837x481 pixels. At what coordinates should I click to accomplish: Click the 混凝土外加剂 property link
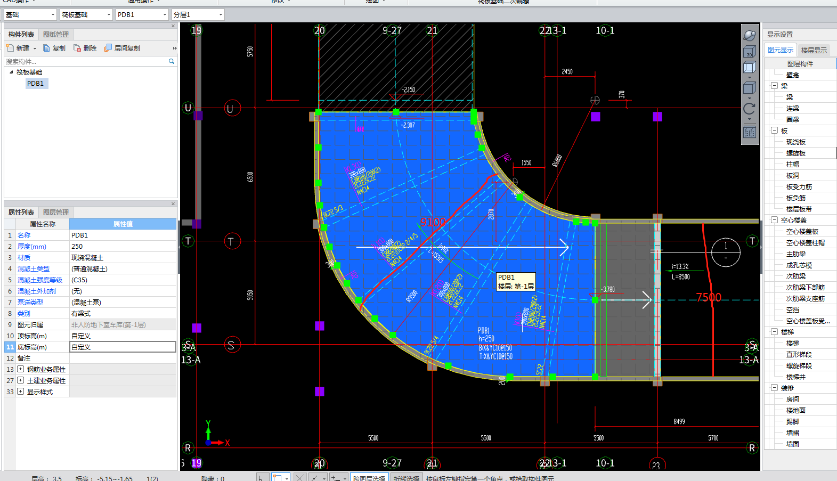click(x=37, y=291)
